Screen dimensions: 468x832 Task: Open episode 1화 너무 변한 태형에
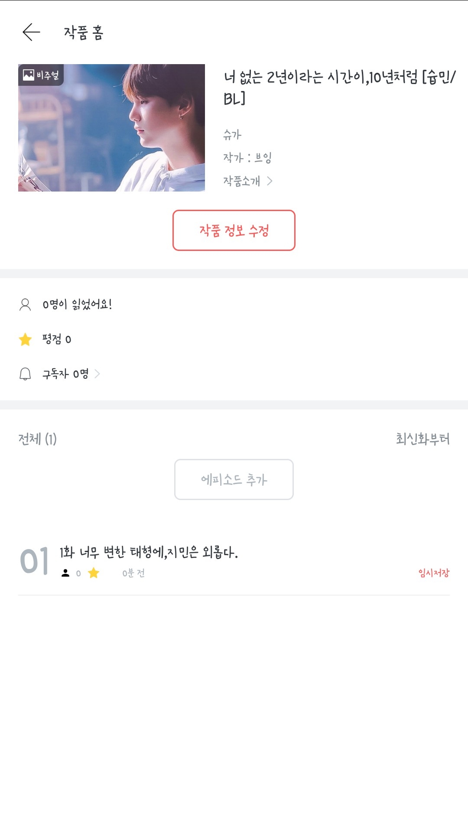coord(149,552)
